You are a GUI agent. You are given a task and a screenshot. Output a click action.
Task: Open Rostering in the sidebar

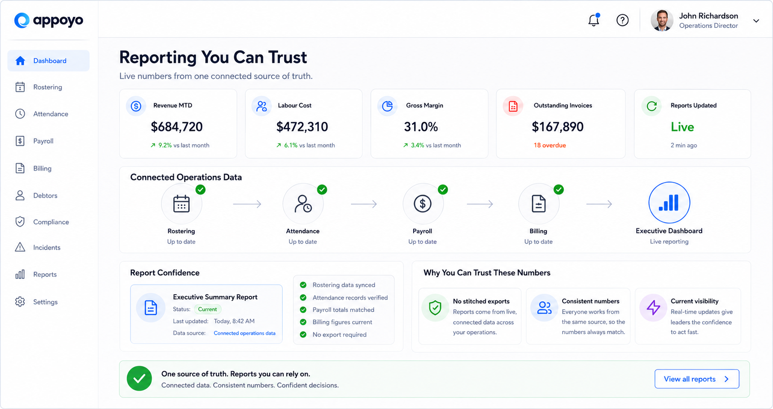[48, 87]
